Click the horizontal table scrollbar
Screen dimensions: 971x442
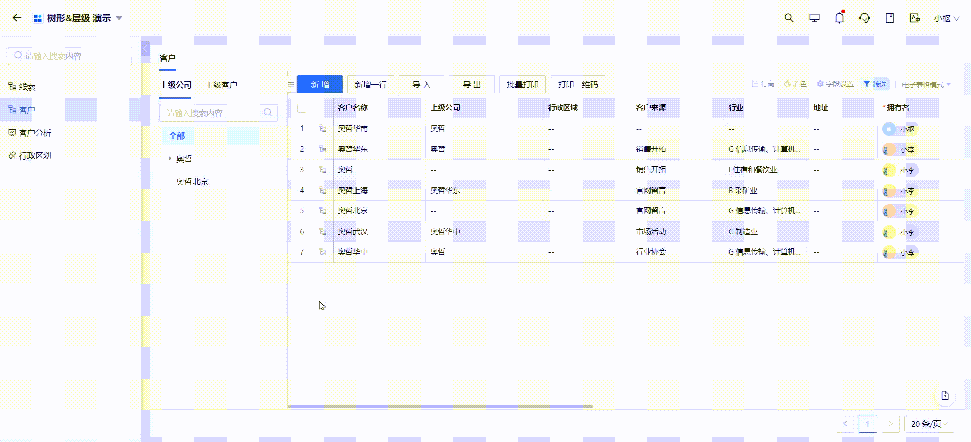pos(440,406)
